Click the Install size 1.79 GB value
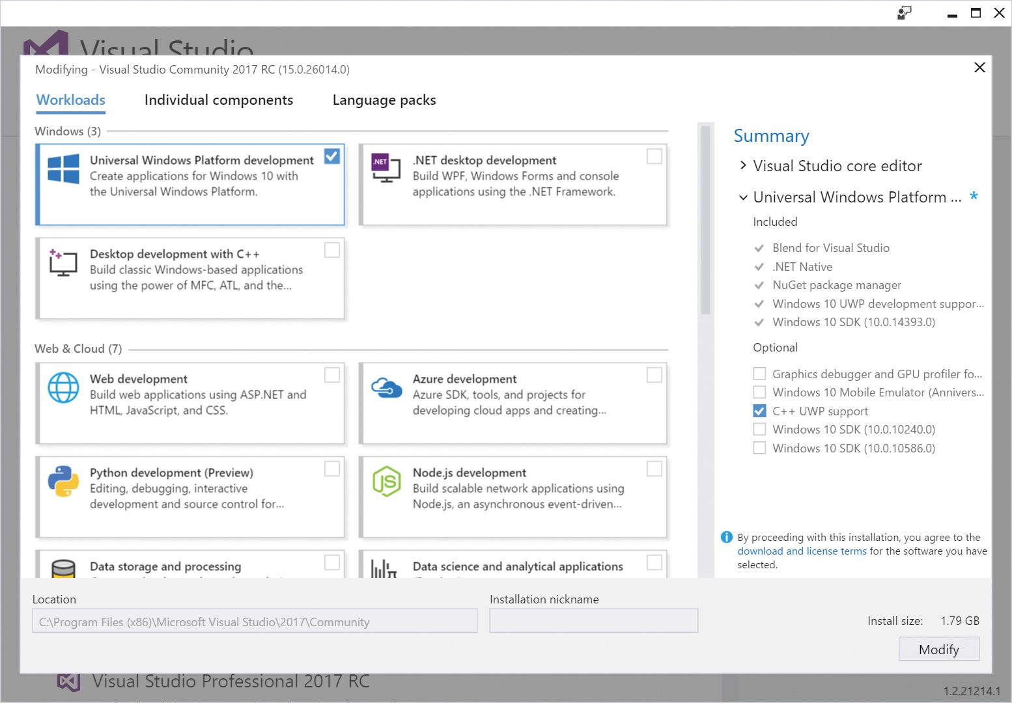The height and width of the screenshot is (703, 1012). click(x=960, y=621)
